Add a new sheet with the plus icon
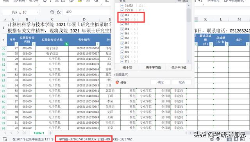Image resolution: width=250 pixels, height=142 pixels. click(51, 133)
